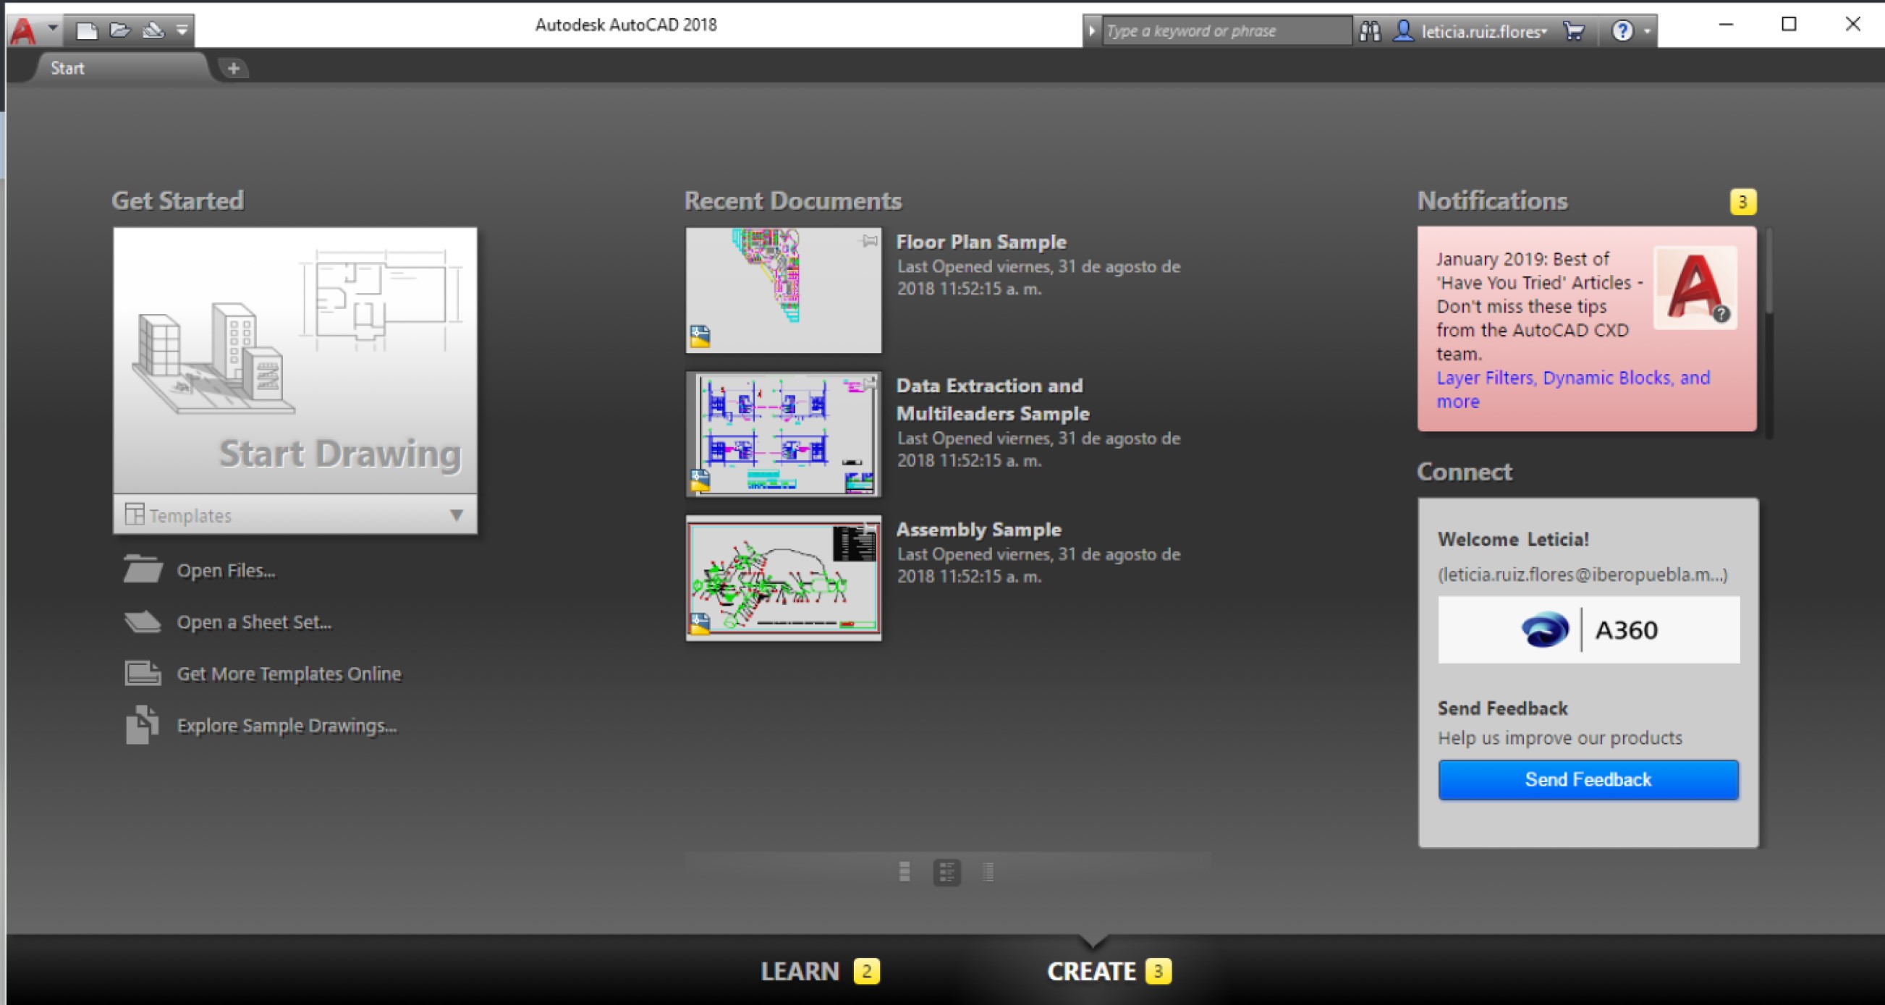The image size is (1885, 1005).
Task: Pin the Floor Plan Sample document
Action: pyautogui.click(x=869, y=240)
